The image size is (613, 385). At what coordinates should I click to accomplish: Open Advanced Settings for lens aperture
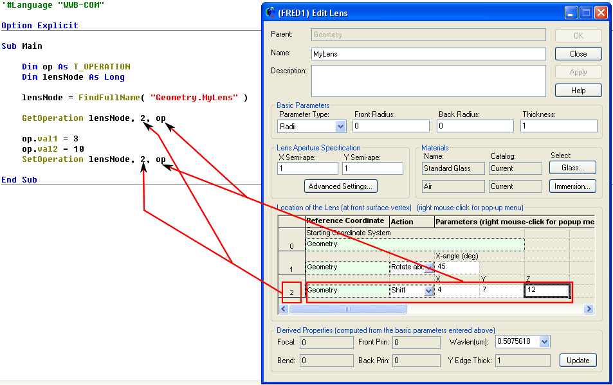coord(340,186)
